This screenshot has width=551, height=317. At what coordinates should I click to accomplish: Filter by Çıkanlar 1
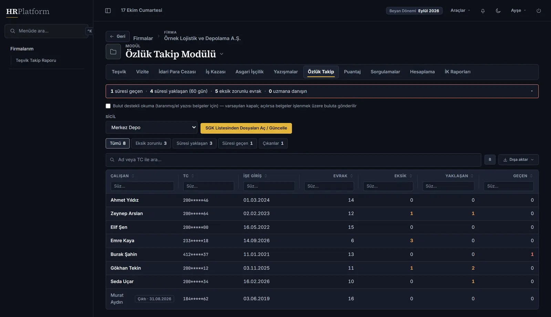[x=273, y=143]
